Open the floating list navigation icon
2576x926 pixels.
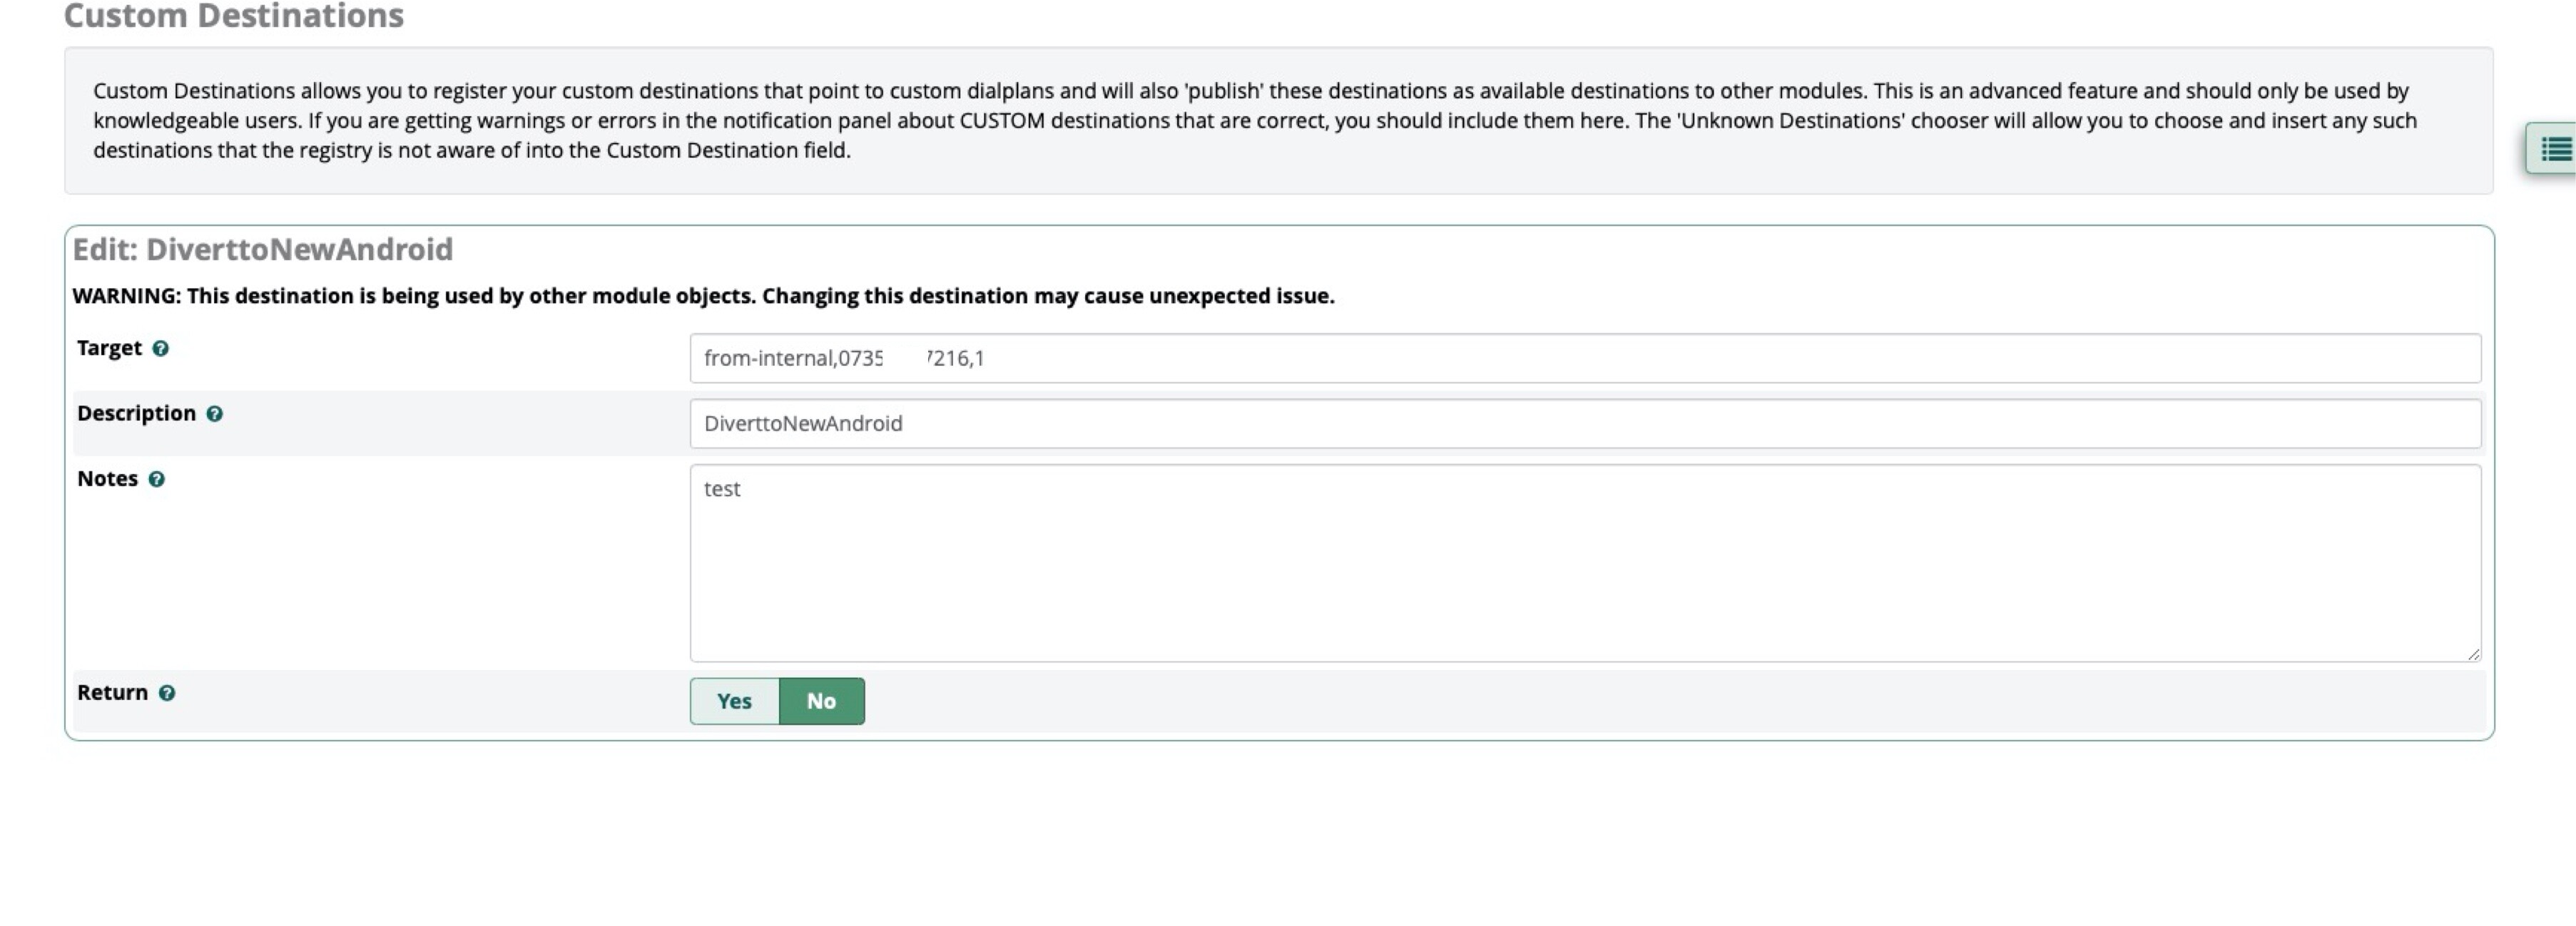[x=2554, y=150]
